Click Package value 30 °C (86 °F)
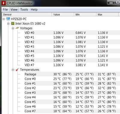 (x=62, y=74)
